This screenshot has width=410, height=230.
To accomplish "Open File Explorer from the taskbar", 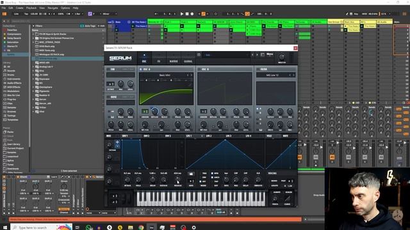I will click(131, 227).
